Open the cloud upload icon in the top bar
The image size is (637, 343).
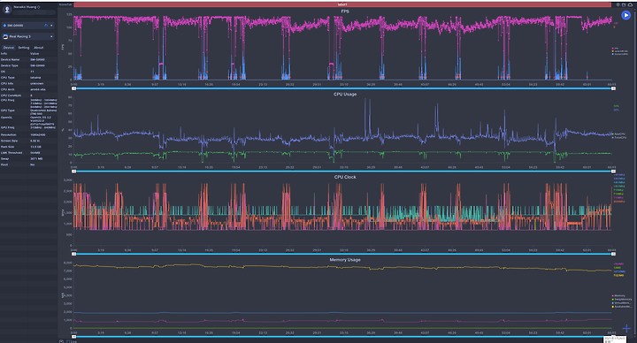[x=630, y=5]
